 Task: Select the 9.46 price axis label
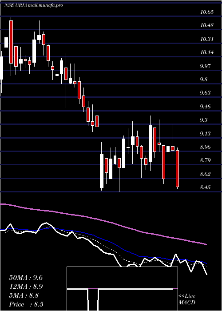206,107
